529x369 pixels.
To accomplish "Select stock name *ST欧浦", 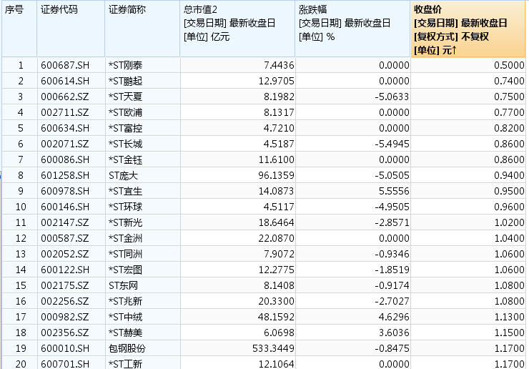I will 126,112.
